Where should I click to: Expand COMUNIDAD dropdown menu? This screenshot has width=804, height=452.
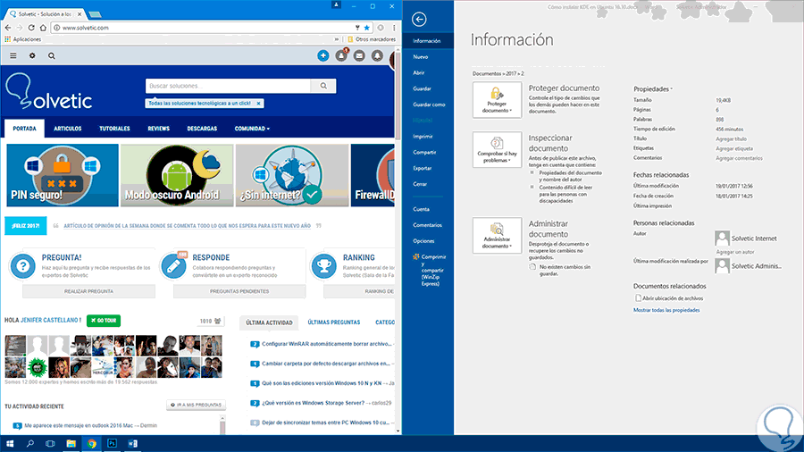[x=252, y=129]
